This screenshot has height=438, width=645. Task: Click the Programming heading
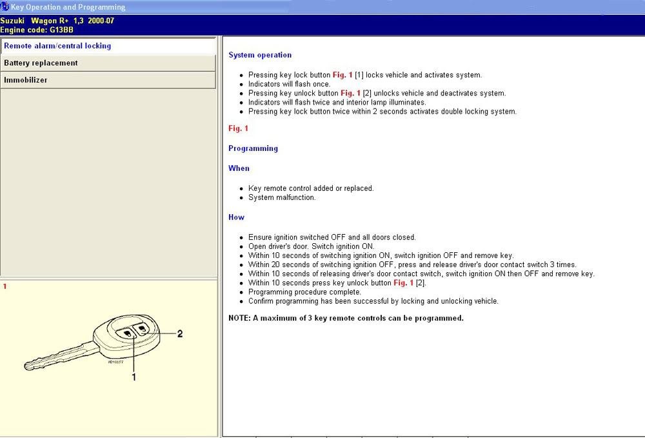click(x=253, y=148)
